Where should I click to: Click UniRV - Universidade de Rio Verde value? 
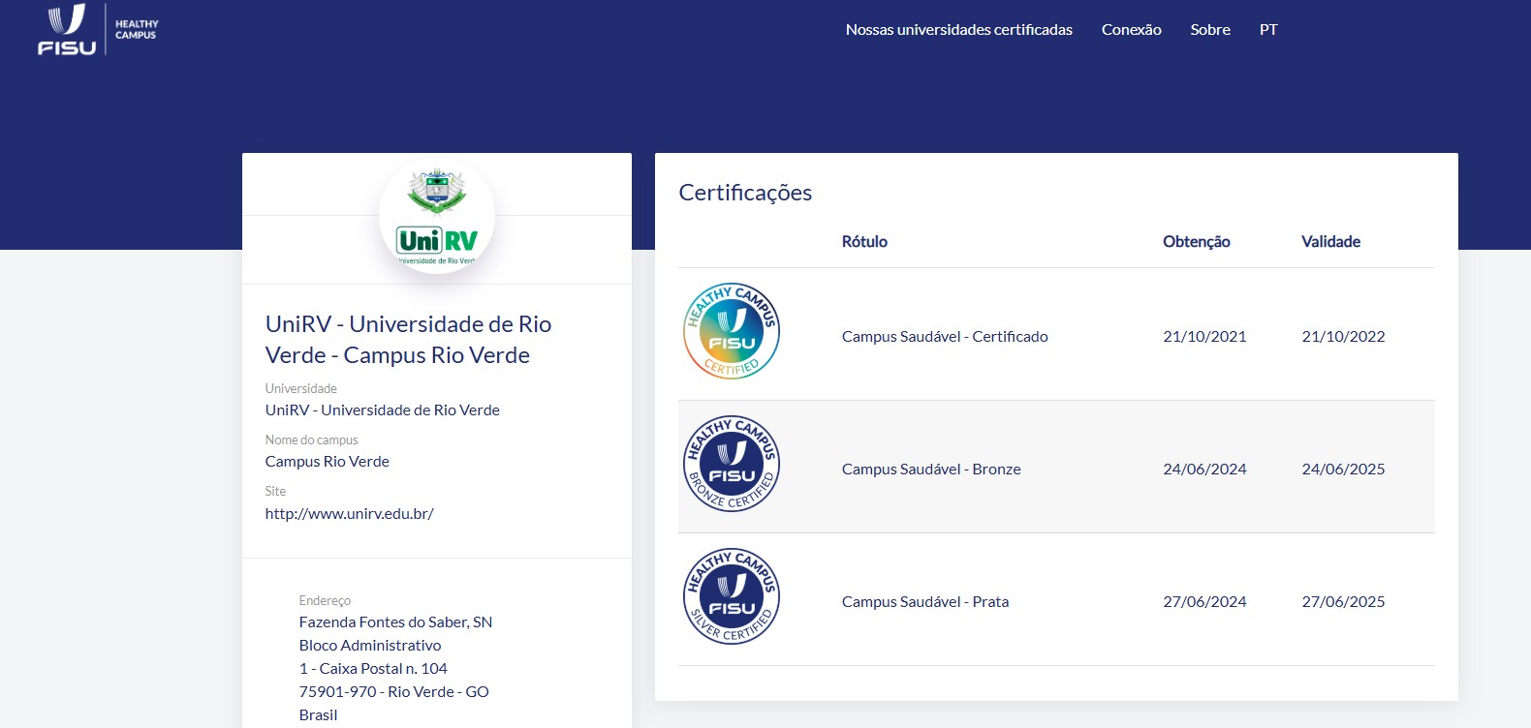(x=383, y=410)
